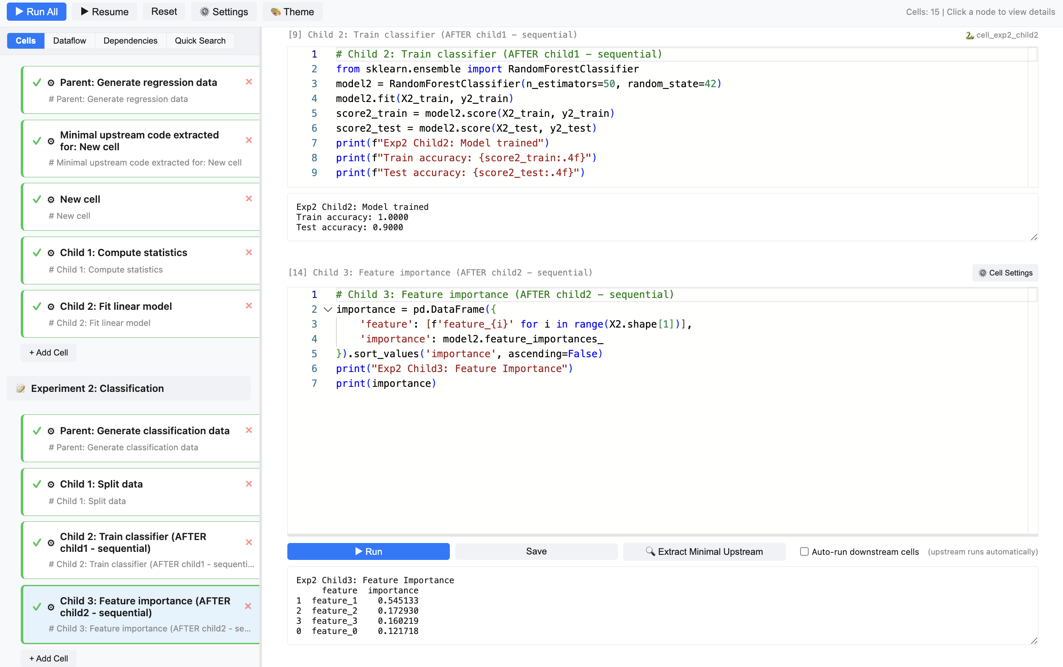The height and width of the screenshot is (667, 1063).
Task: Click the green checkmark on Parent: Generate classification data
Action: [37, 430]
